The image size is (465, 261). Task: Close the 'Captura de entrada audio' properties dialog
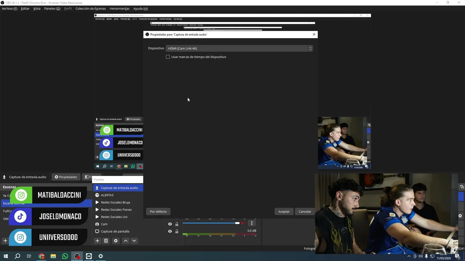314,34
